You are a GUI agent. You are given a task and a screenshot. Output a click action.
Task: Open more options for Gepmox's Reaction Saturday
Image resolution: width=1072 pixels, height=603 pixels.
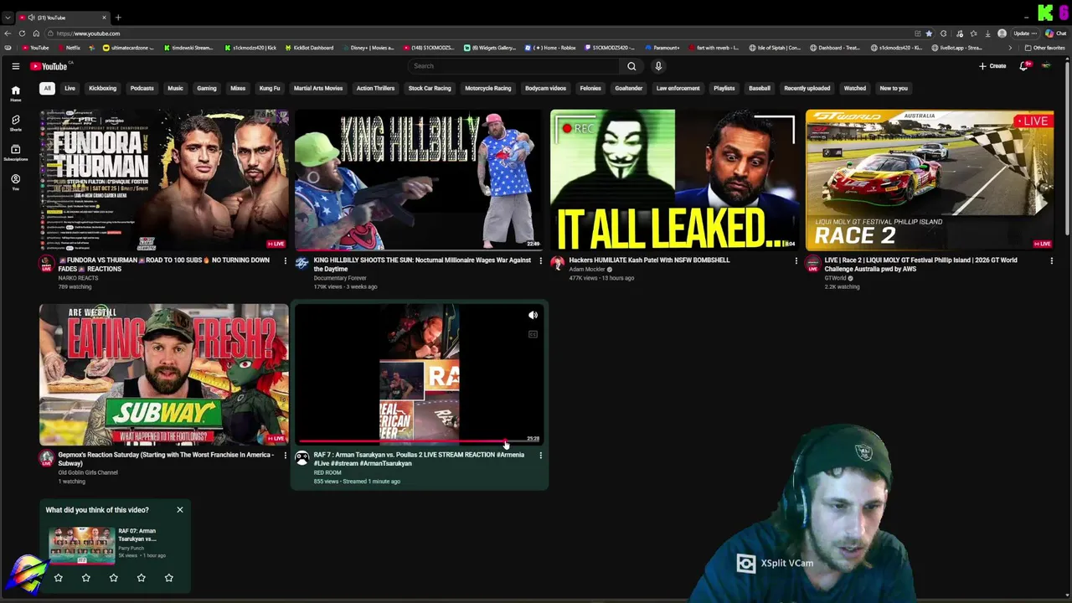click(285, 456)
